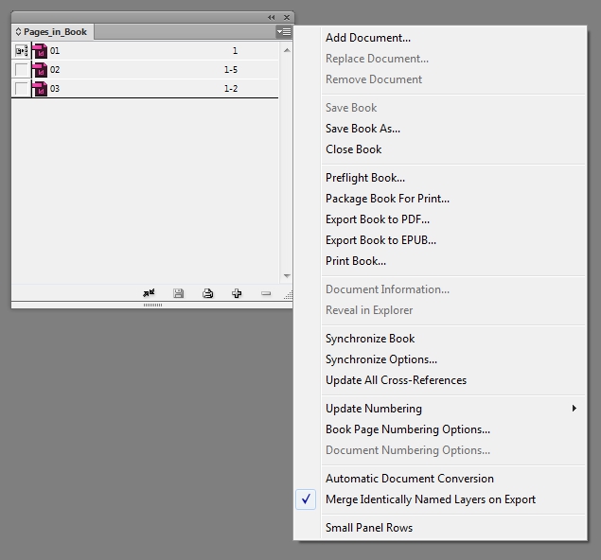Choose Export Book to EPUB...
The width and height of the screenshot is (601, 560).
[x=381, y=240]
